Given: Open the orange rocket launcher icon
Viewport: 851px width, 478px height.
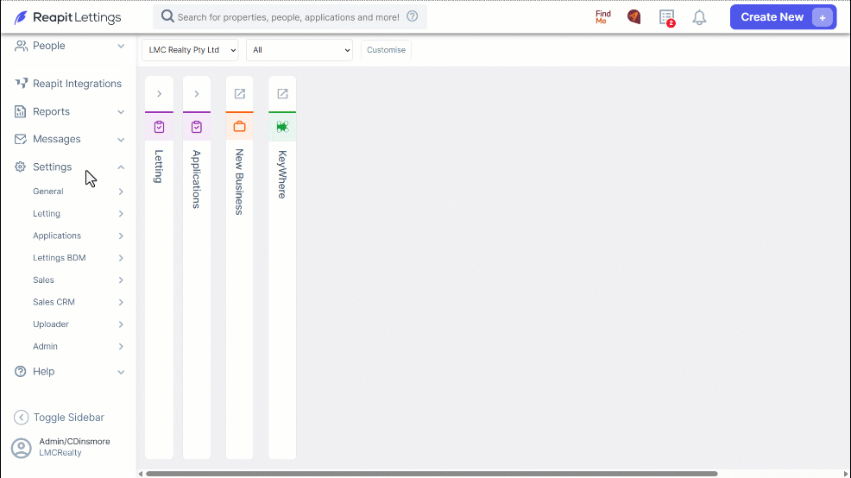Looking at the screenshot, I should 634,16.
